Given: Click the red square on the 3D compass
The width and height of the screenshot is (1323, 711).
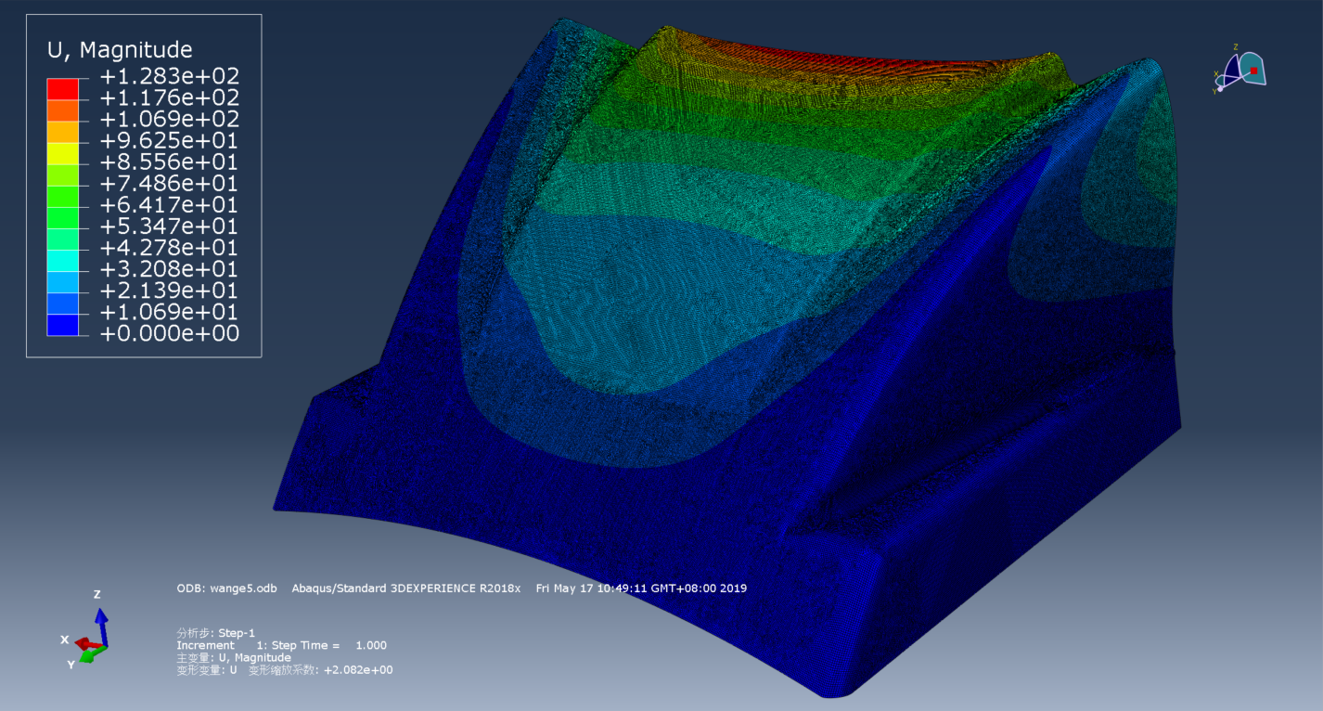Looking at the screenshot, I should [1253, 71].
